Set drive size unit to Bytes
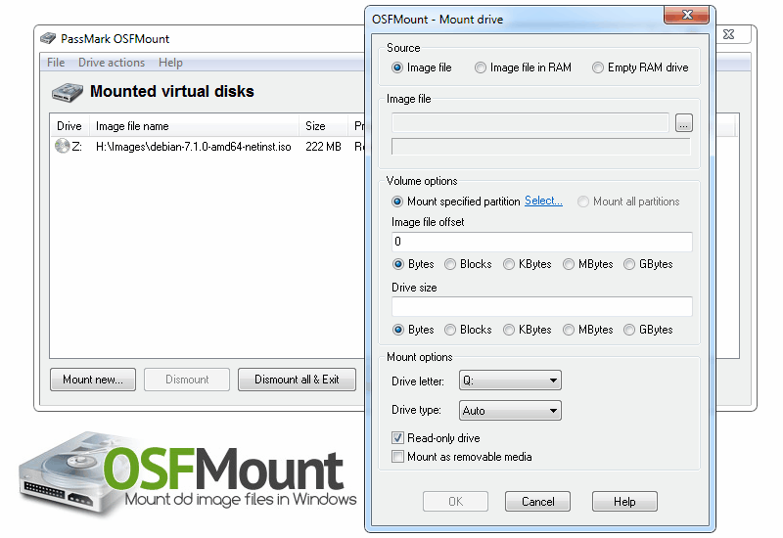The height and width of the screenshot is (538, 783). pos(413,330)
